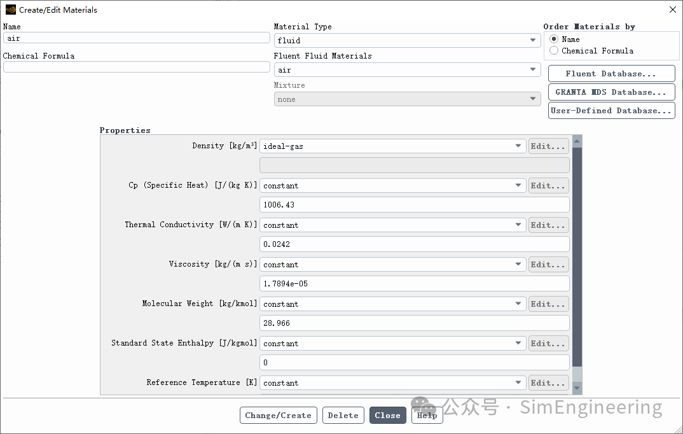The image size is (683, 434).
Task: Click the Change/Create button
Action: click(279, 416)
